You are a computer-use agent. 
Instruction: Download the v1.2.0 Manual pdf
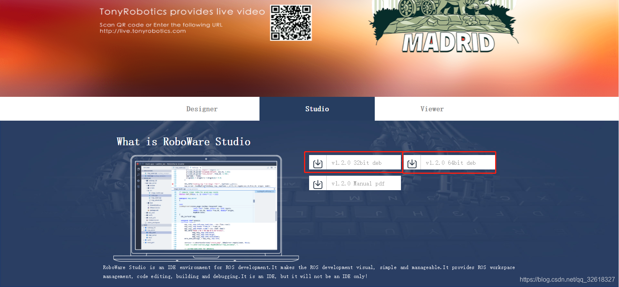tap(355, 183)
